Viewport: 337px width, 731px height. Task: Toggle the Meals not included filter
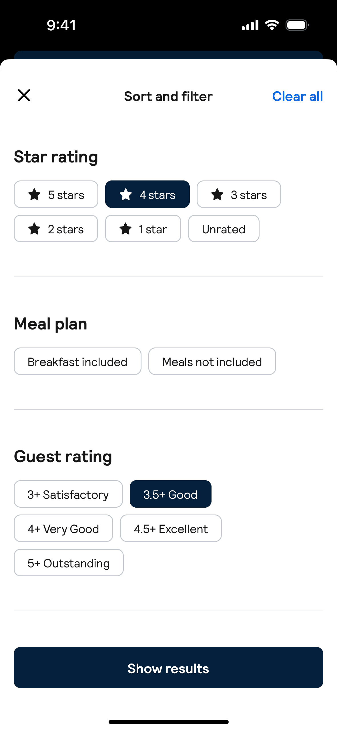tap(212, 362)
